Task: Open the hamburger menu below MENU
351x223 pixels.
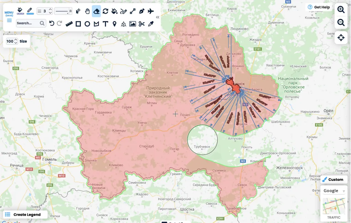Action: pyautogui.click(x=9, y=20)
